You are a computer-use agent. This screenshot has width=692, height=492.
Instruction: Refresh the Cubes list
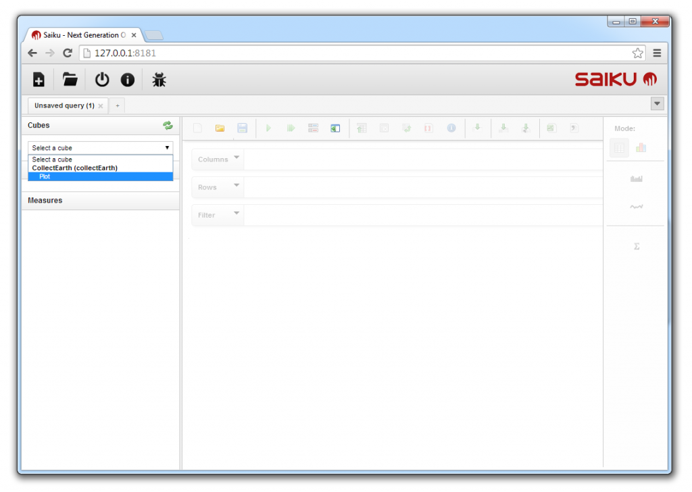coord(168,125)
